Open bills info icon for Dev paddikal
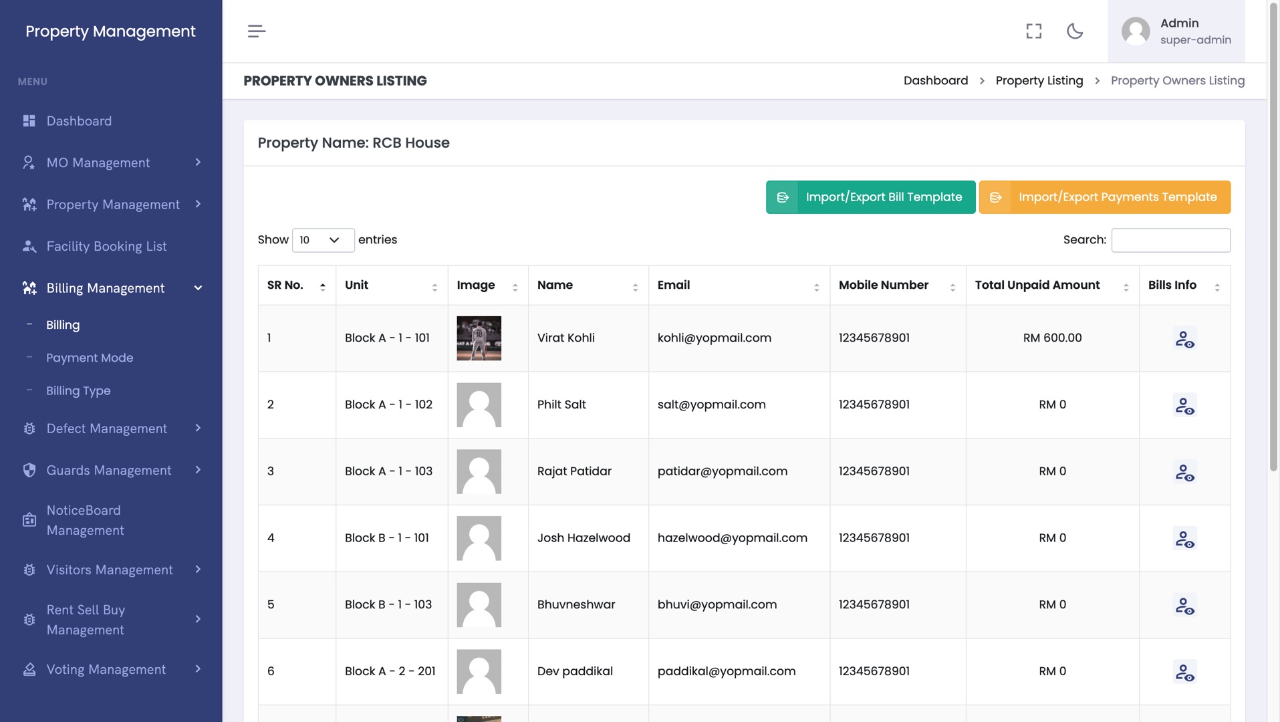1280x722 pixels. [1184, 672]
